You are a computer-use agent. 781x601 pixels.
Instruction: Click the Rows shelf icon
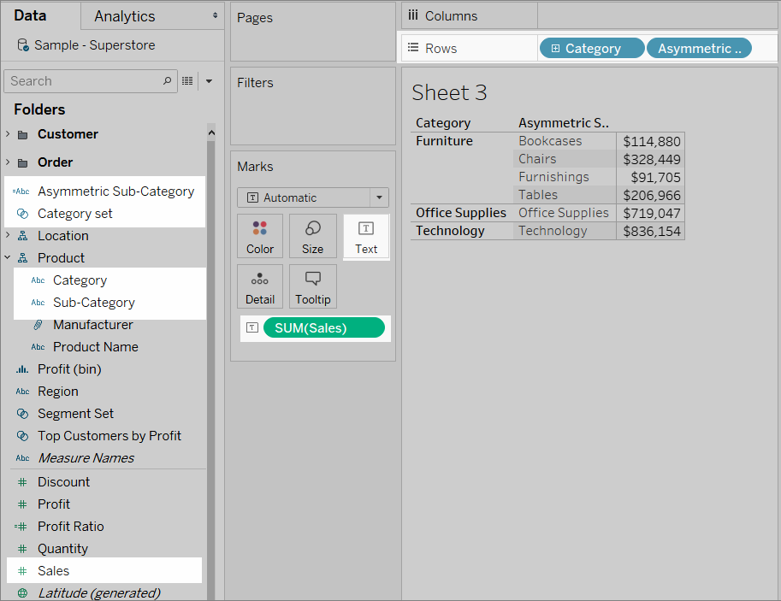[413, 48]
